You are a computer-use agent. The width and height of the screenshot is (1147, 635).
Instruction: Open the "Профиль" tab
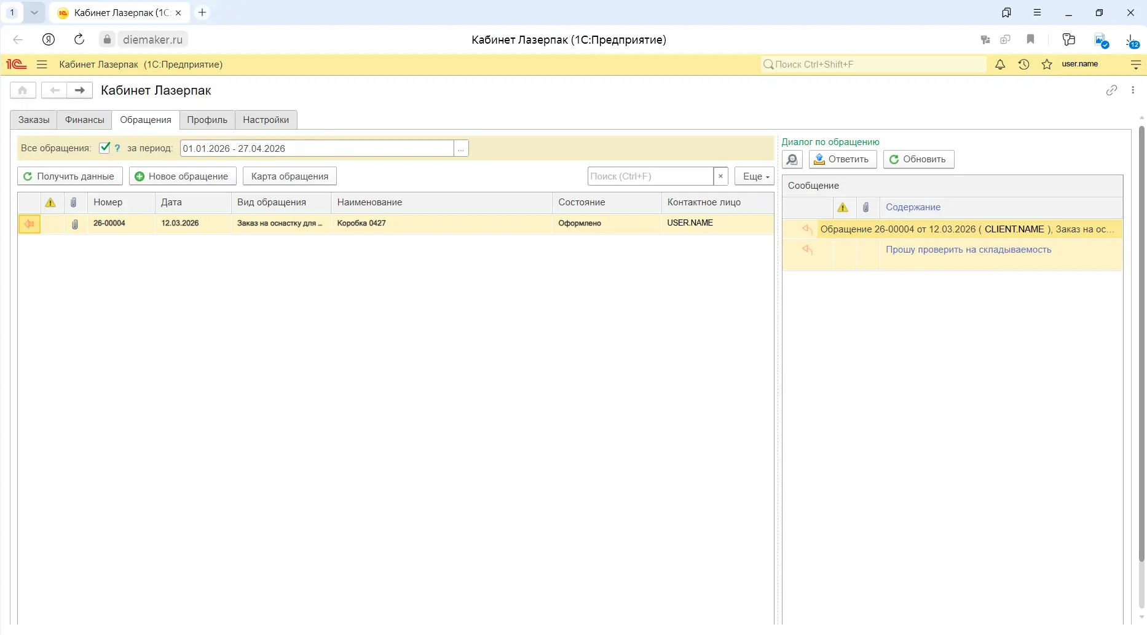(x=207, y=120)
